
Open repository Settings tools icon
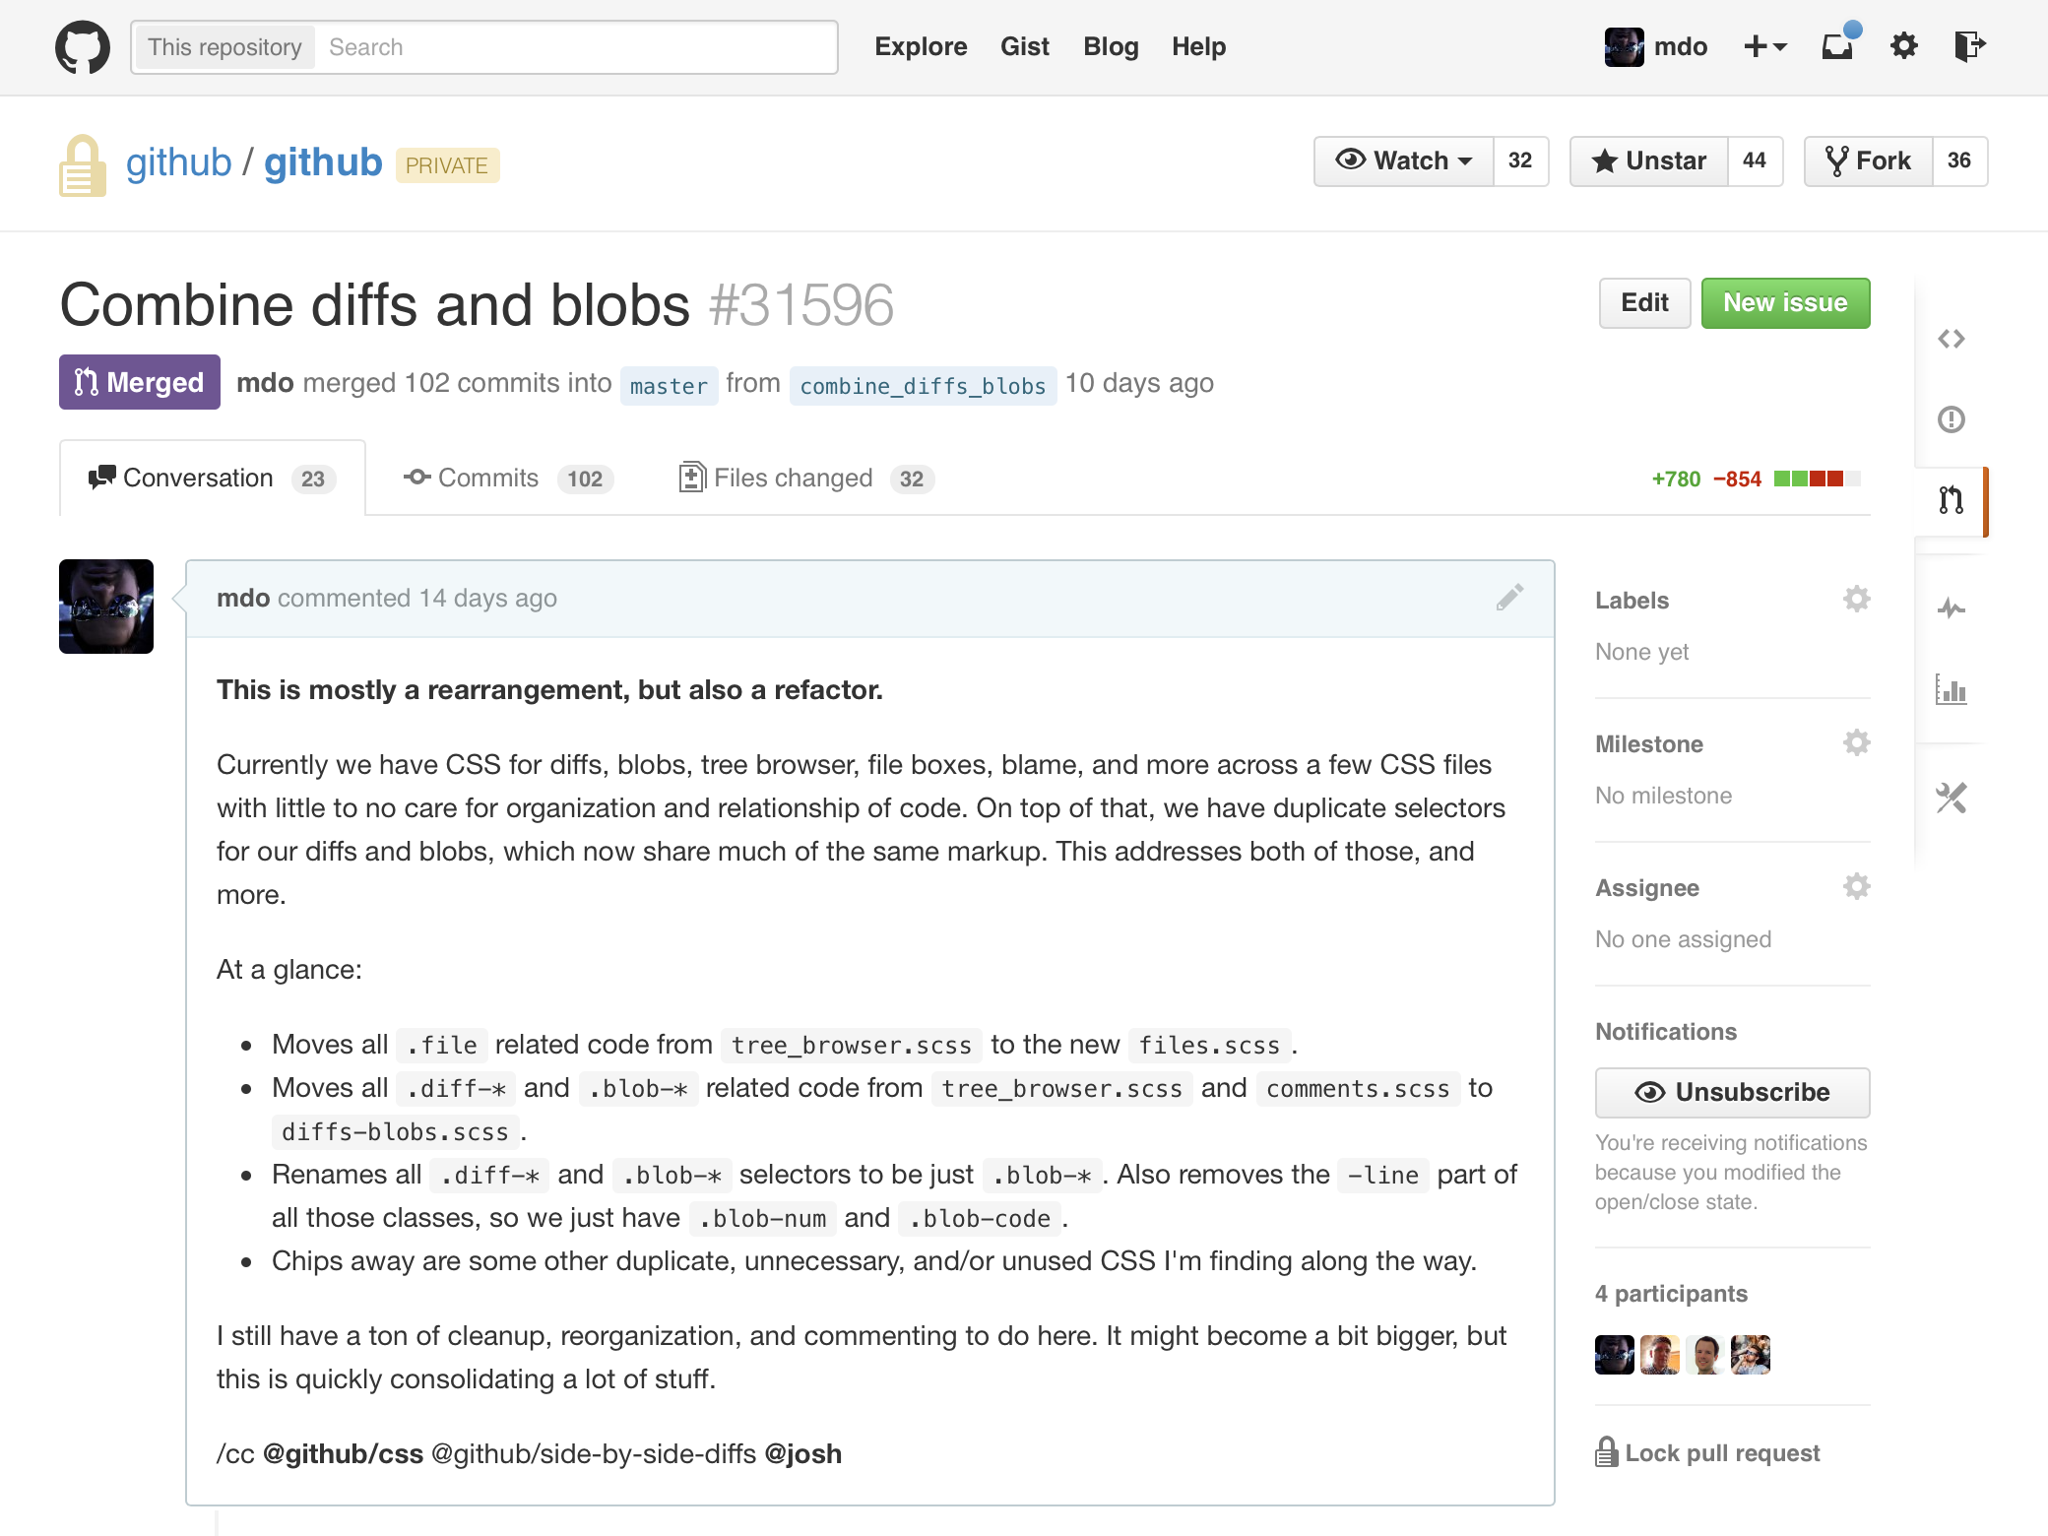pyautogui.click(x=1951, y=798)
